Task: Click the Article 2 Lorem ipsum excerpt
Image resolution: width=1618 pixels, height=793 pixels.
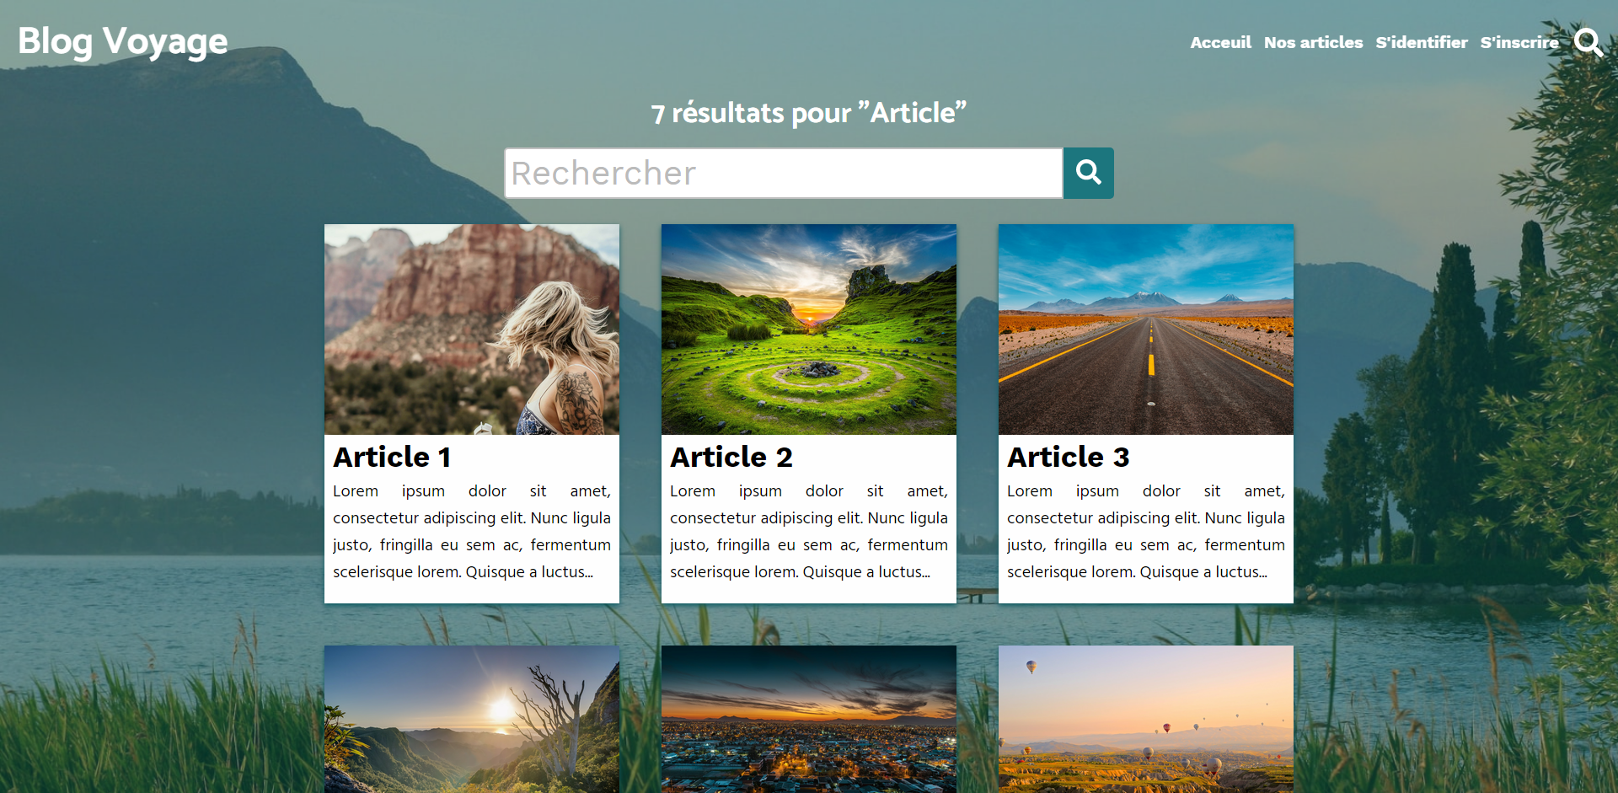Action: pos(809,532)
